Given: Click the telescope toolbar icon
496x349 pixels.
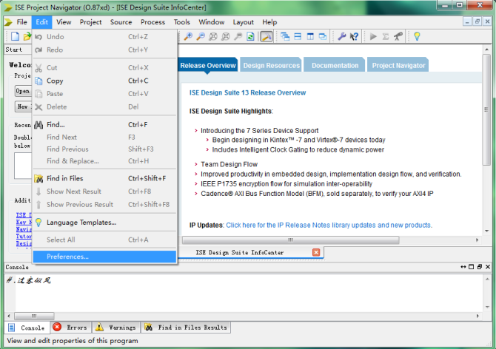Looking at the screenshot, I should point(398,36).
